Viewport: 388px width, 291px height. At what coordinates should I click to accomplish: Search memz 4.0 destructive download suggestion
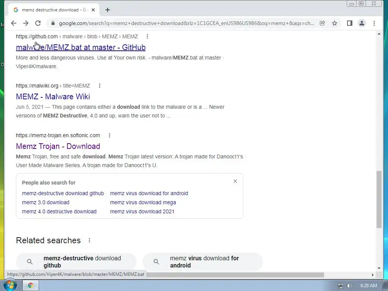pos(59,211)
